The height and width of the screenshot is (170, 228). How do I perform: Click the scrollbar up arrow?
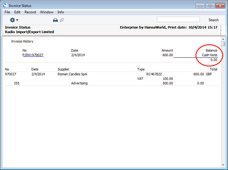pos(223,39)
